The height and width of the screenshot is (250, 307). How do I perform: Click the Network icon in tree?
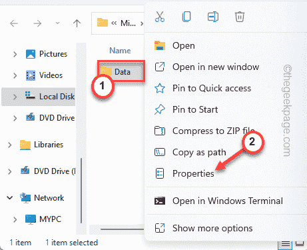pyautogui.click(x=25, y=198)
